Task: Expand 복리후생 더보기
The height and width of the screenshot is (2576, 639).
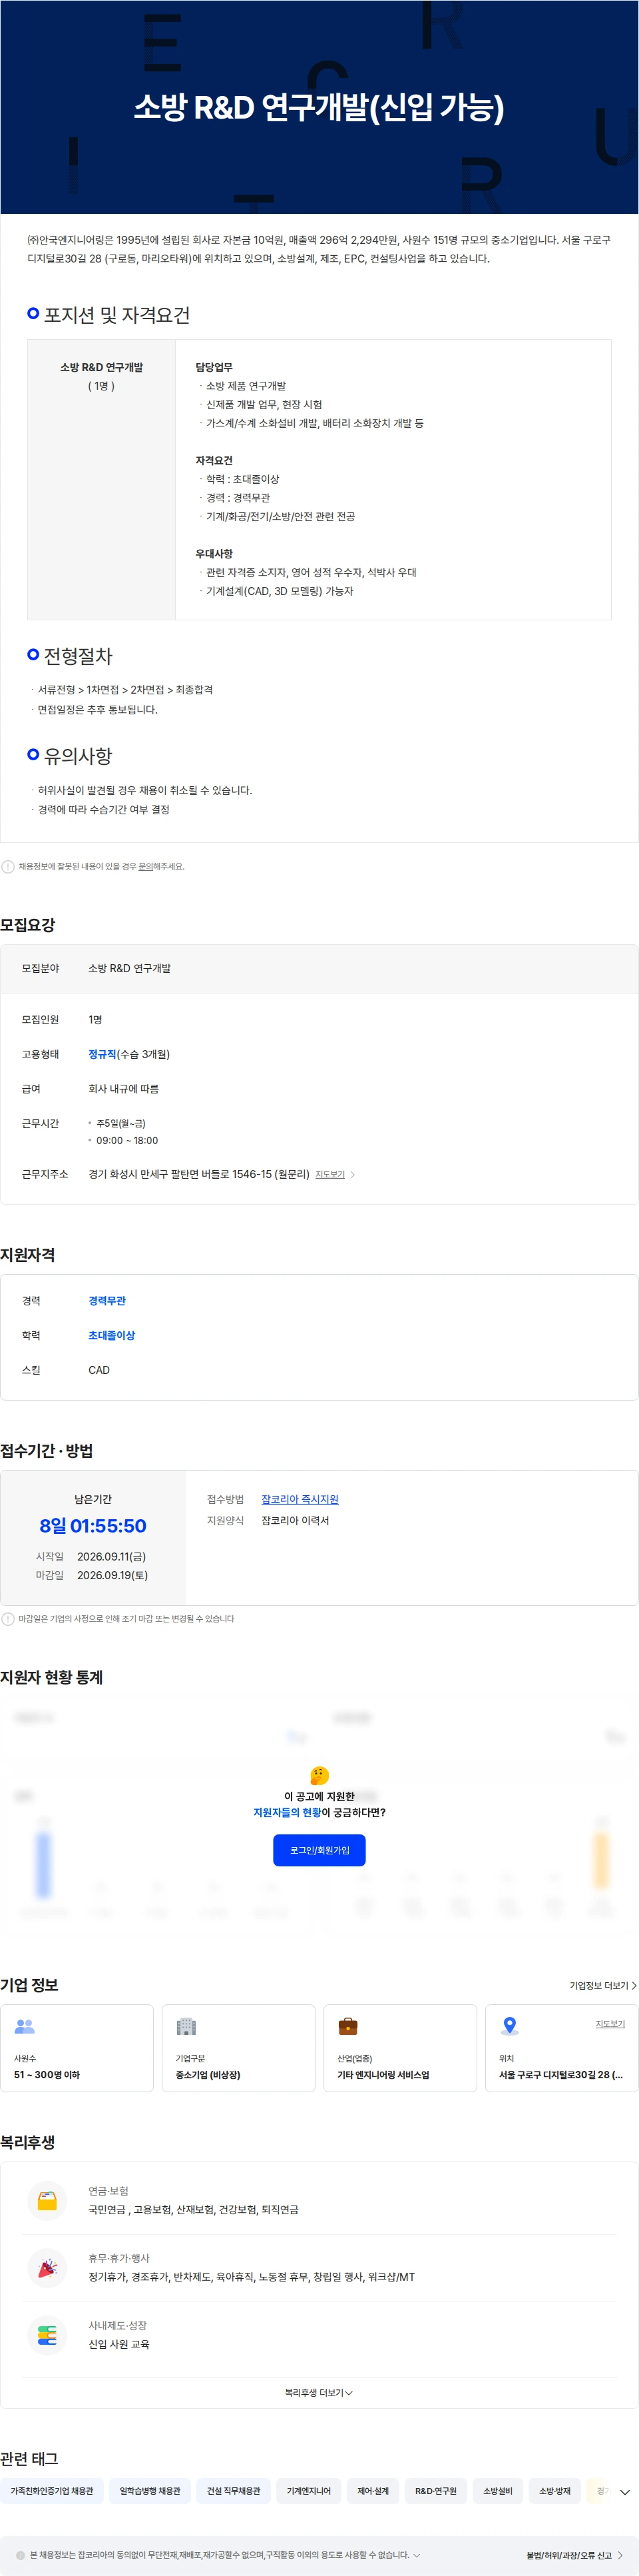Action: [318, 2392]
